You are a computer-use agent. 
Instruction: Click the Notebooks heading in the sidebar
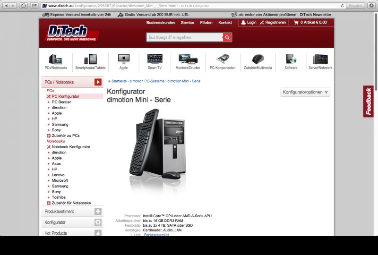pyautogui.click(x=56, y=141)
